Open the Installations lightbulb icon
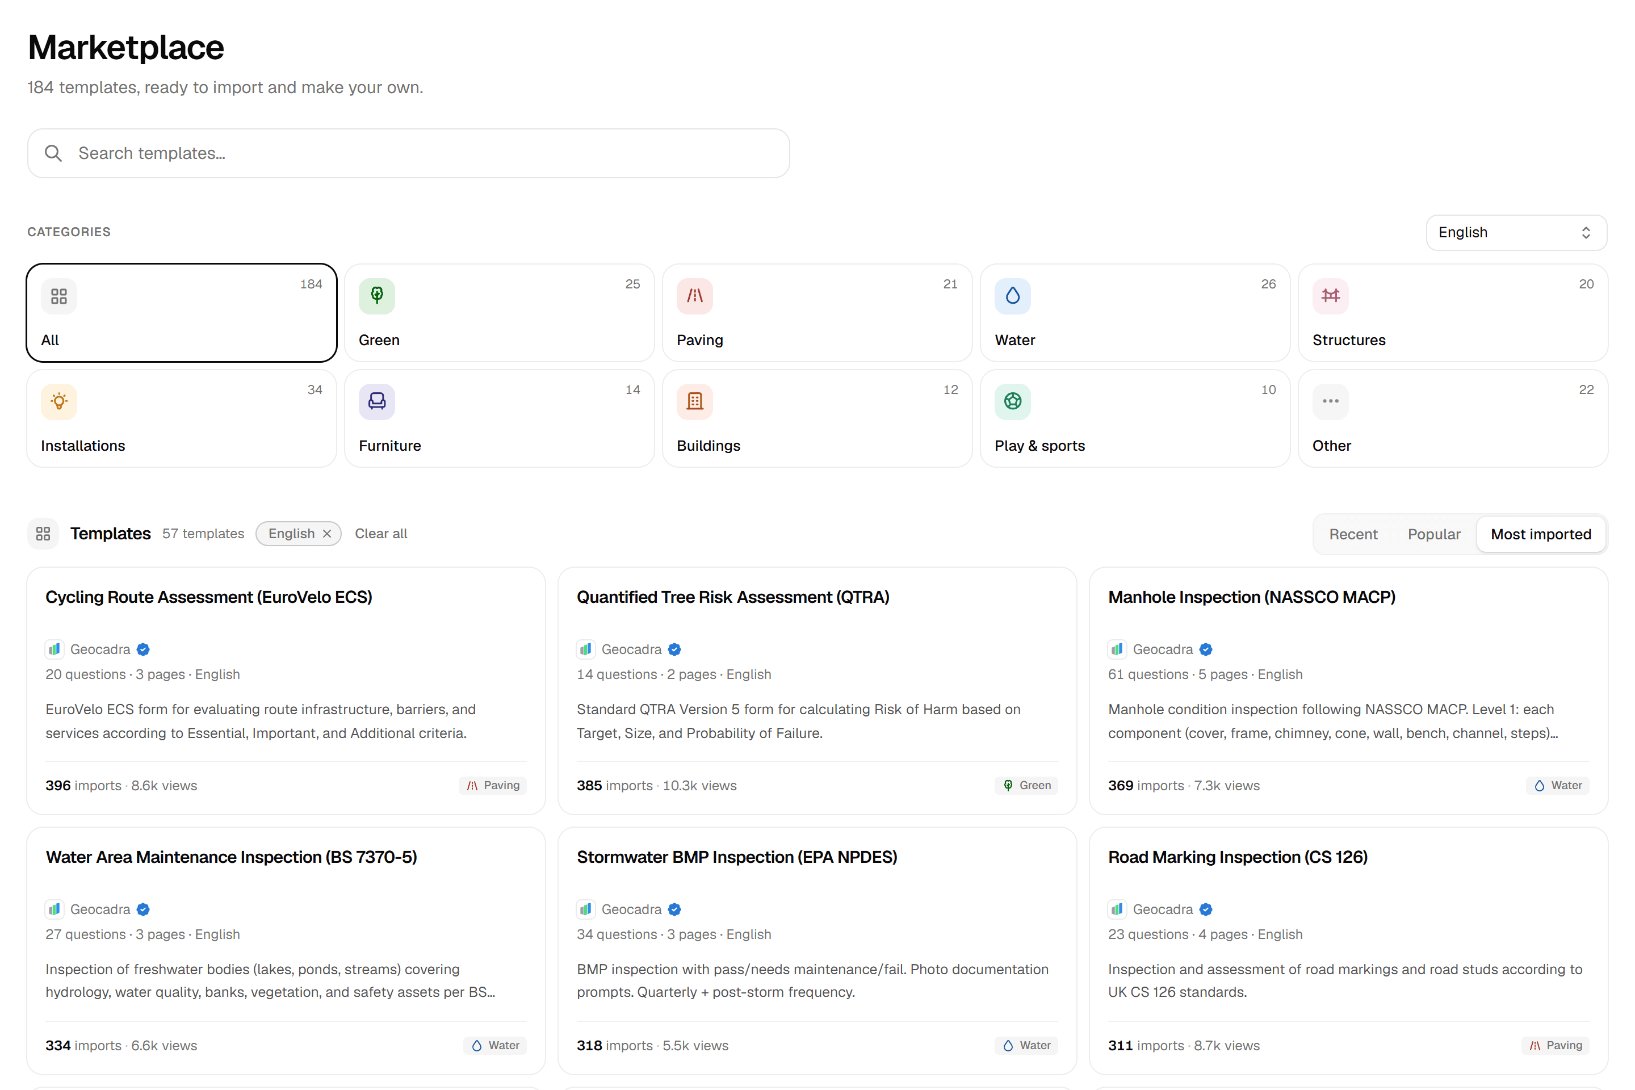 (x=59, y=402)
